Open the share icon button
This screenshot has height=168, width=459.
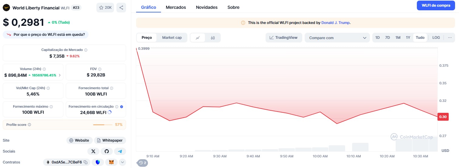point(121,8)
